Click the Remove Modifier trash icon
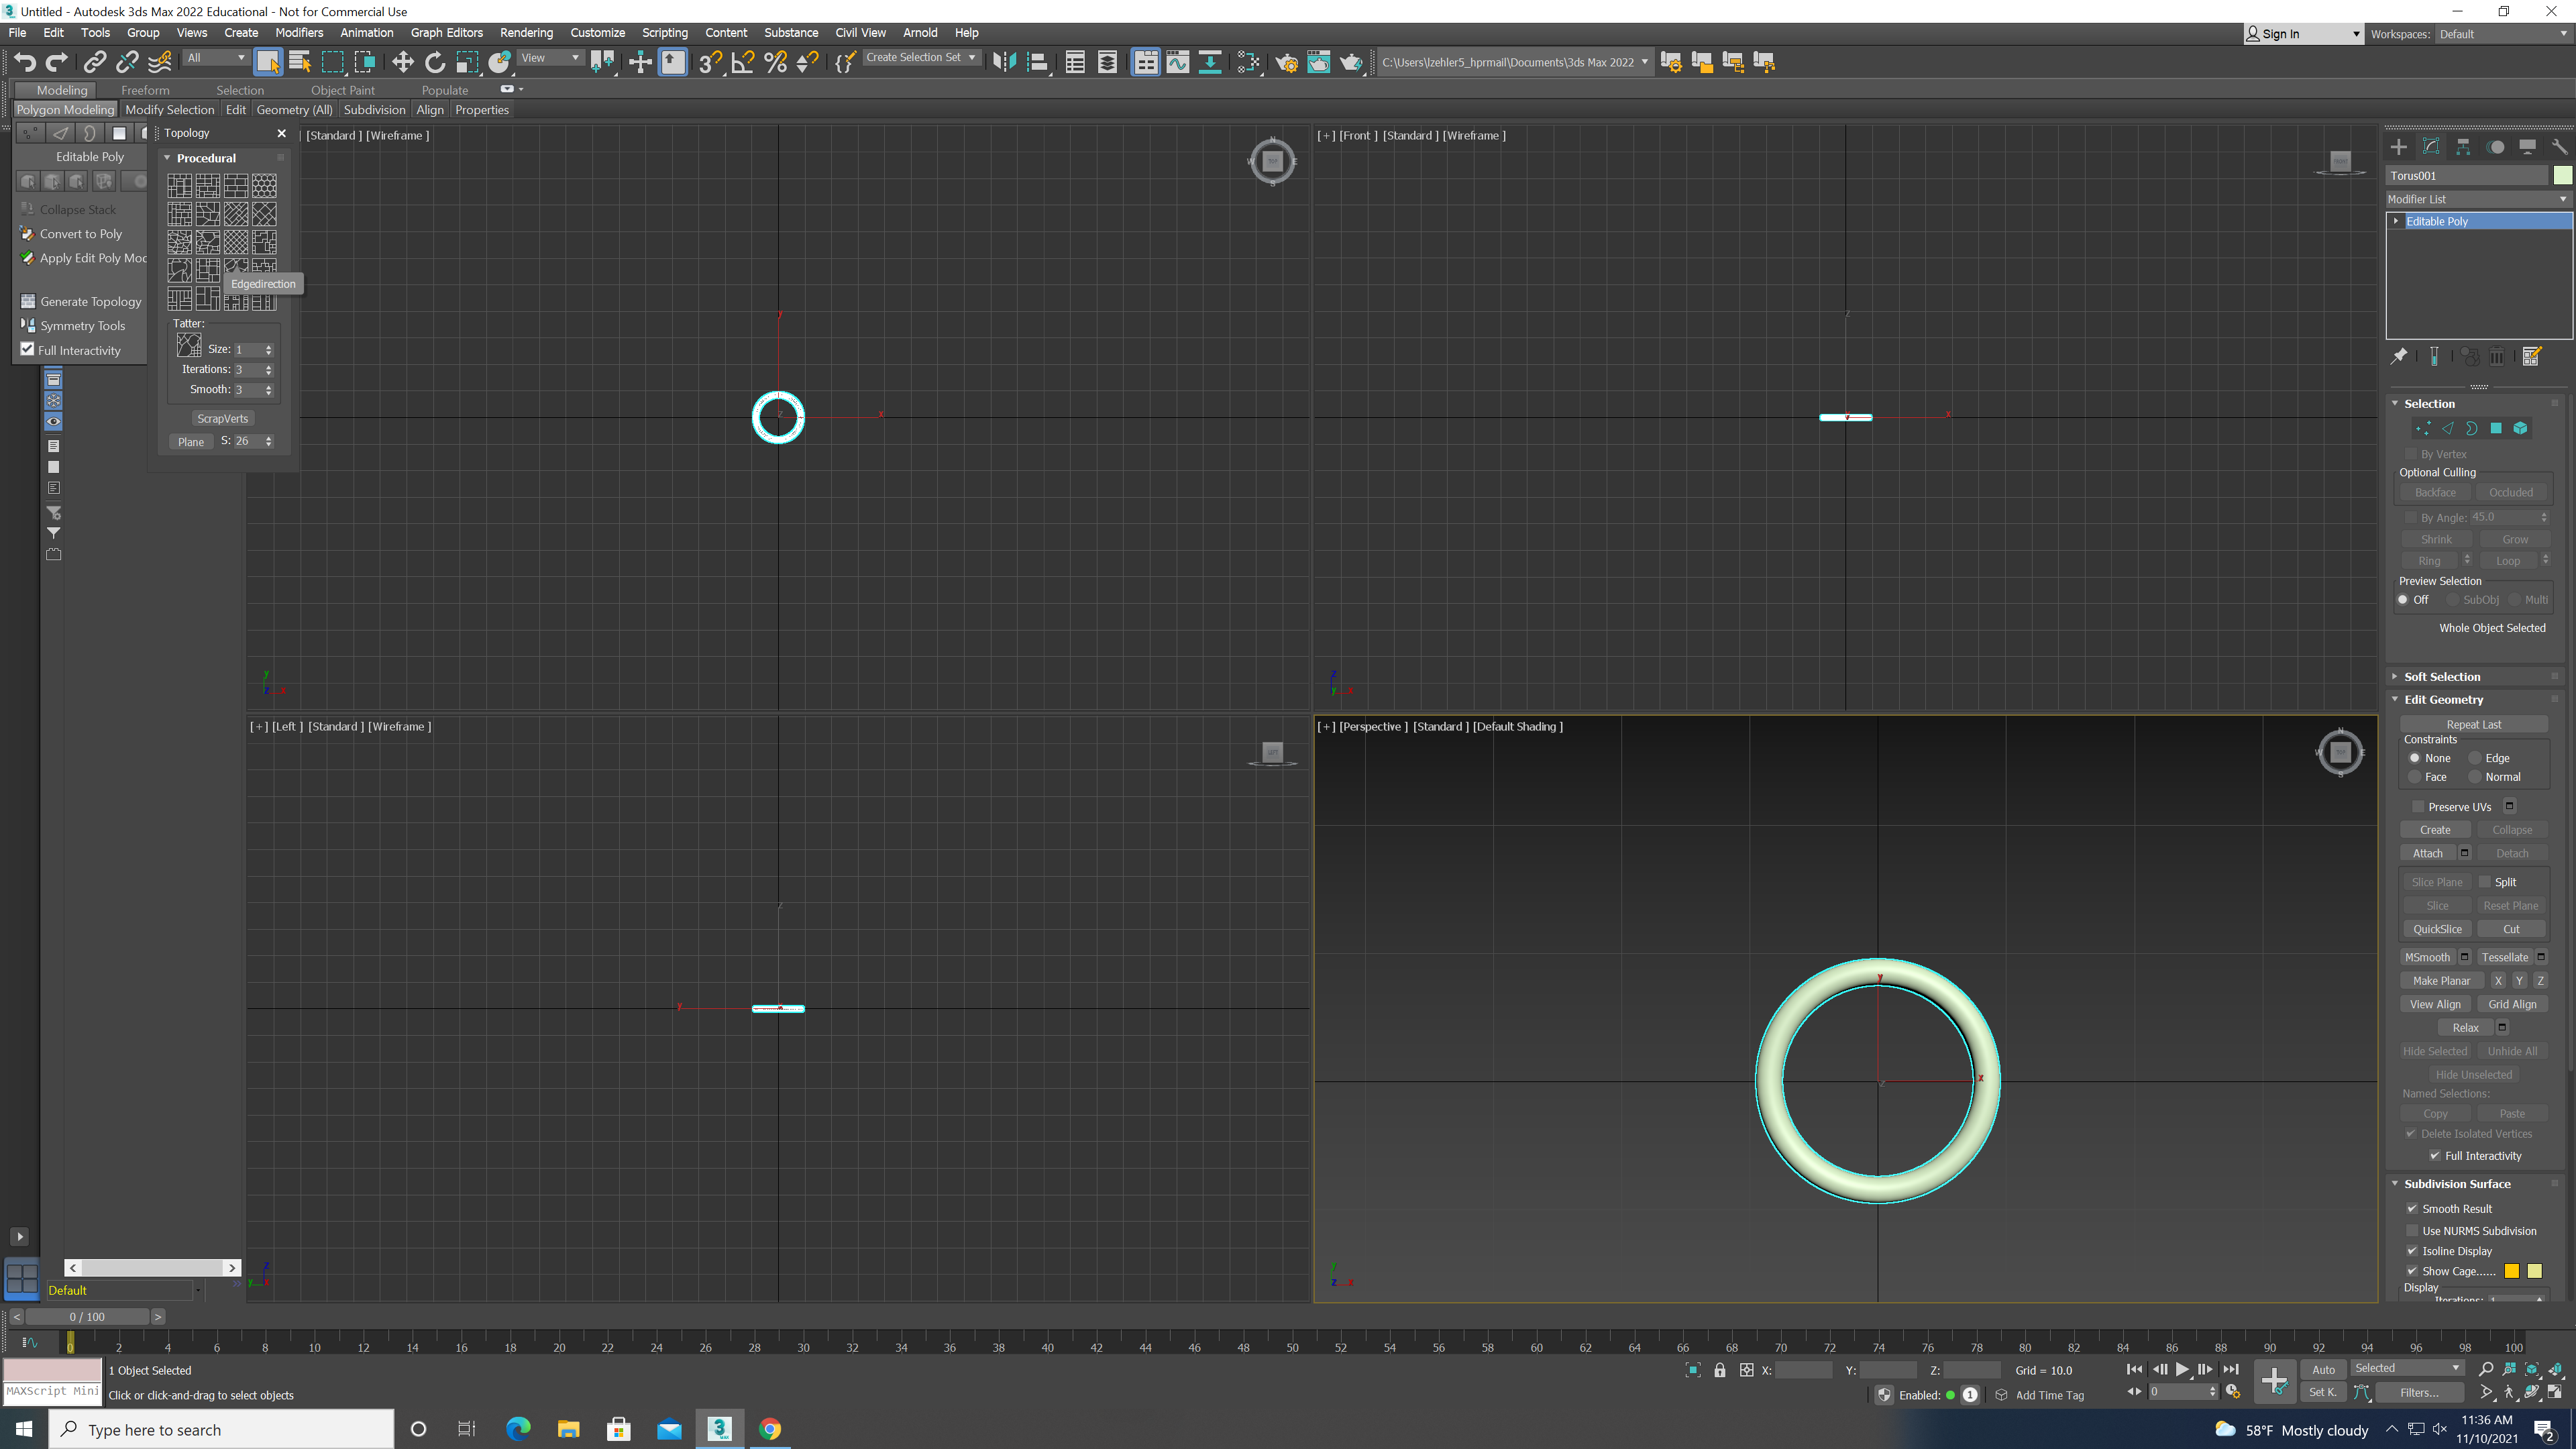This screenshot has height=1449, width=2576. coord(2497,356)
